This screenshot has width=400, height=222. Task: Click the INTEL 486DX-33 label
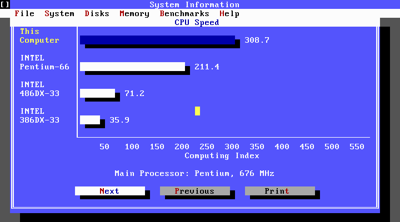39,89
